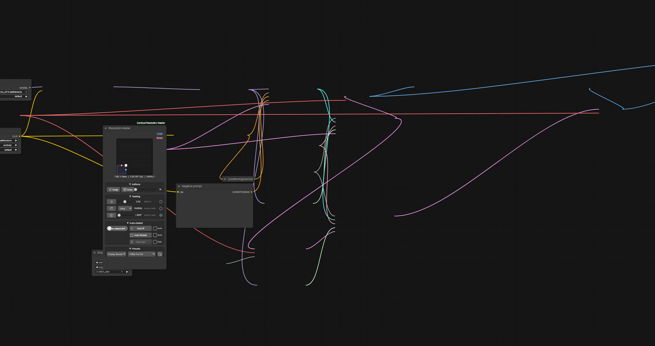655x346 pixels.
Task: Collapse the Auto-Detect section
Action: (135, 223)
